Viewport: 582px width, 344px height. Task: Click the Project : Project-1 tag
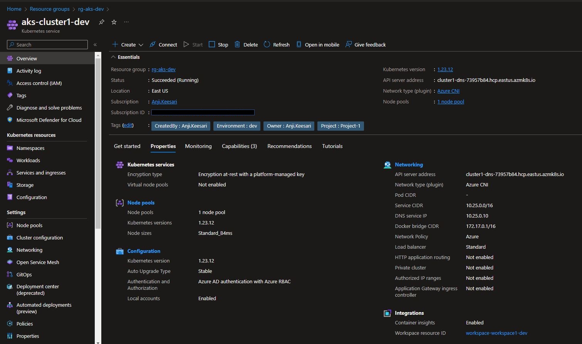tap(340, 126)
